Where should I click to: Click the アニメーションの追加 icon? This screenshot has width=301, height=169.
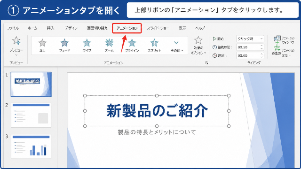pos(277,48)
